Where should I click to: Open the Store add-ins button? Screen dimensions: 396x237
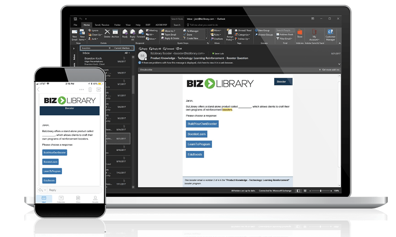coord(300,34)
